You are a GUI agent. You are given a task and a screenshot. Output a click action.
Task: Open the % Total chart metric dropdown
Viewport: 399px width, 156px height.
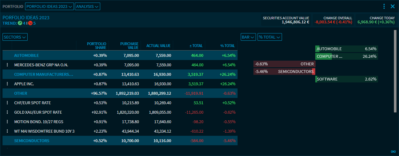(x=270, y=37)
